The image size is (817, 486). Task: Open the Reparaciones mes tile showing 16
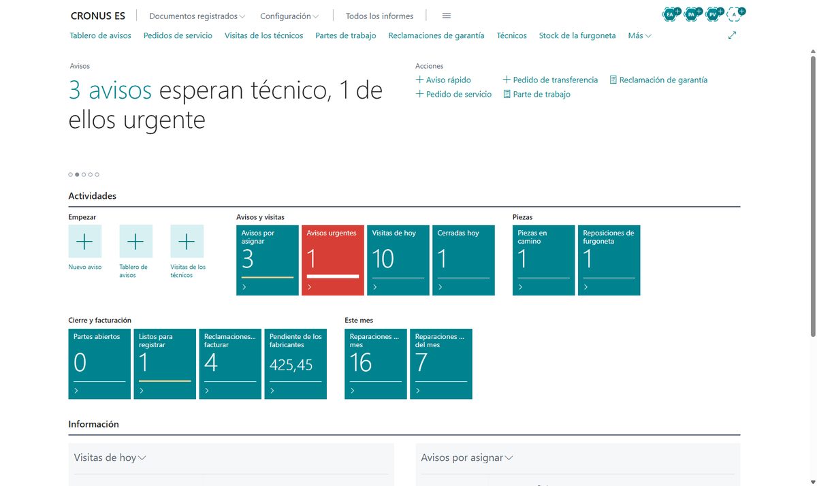pos(376,363)
